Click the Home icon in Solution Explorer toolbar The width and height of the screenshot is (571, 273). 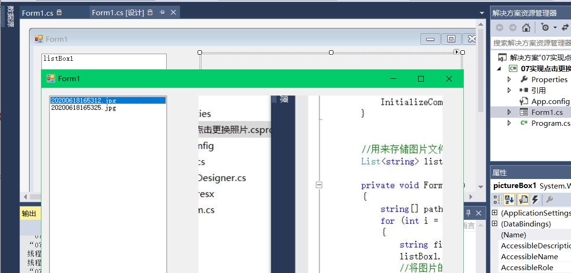(526, 28)
